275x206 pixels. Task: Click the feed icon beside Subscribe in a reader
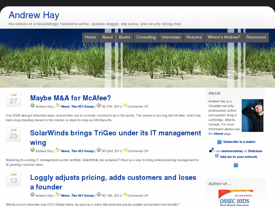[219, 142]
